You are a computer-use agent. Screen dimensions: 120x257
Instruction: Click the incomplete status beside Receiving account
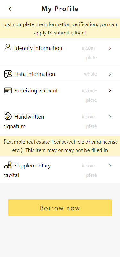[89, 95]
